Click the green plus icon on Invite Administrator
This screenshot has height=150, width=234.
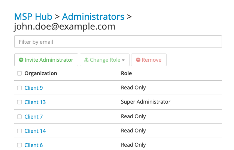(21, 60)
